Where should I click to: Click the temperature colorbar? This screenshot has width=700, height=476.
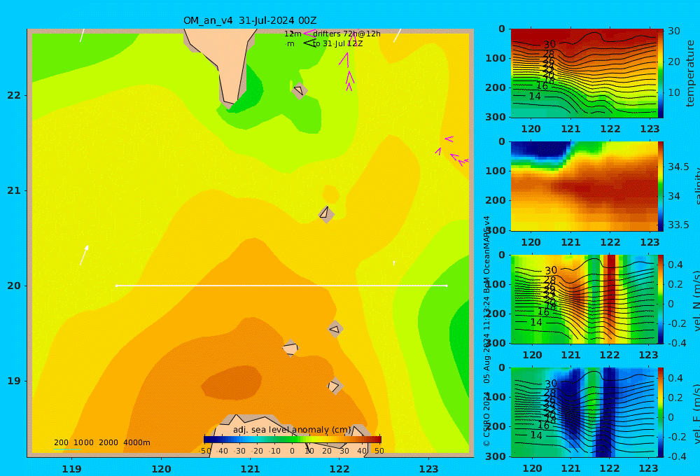click(x=661, y=73)
